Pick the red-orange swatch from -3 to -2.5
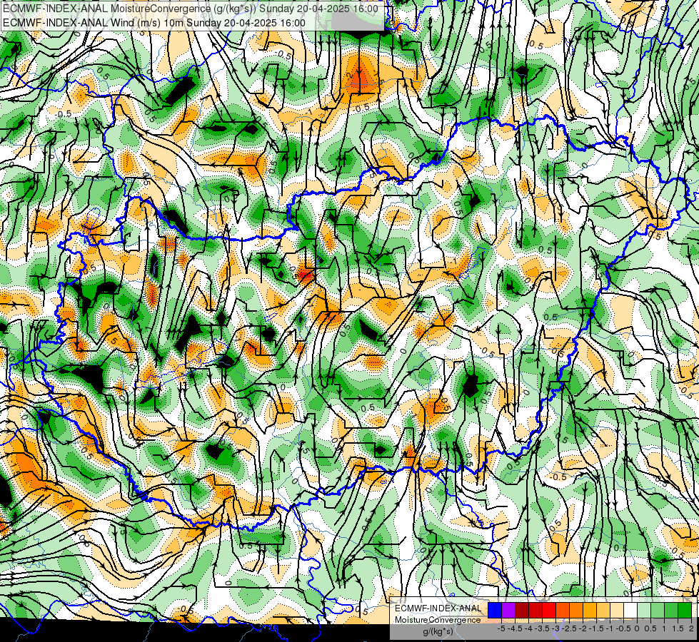The image size is (699, 642). (563, 610)
